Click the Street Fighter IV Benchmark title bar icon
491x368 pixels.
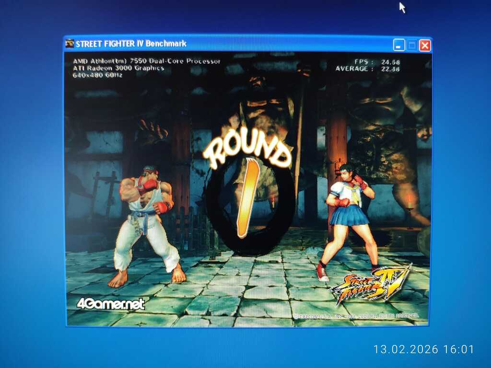click(70, 44)
